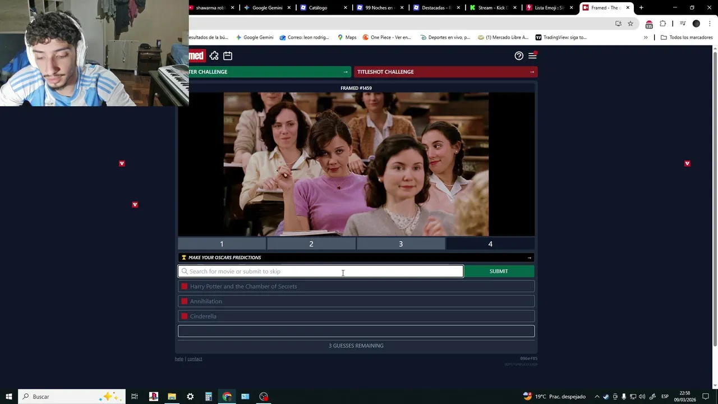Open the puzzle piece icon in Framed header
This screenshot has height=404, width=718.
(x=214, y=56)
